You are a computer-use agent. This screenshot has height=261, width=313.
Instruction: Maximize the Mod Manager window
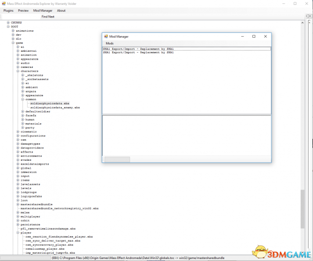pos(254,36)
